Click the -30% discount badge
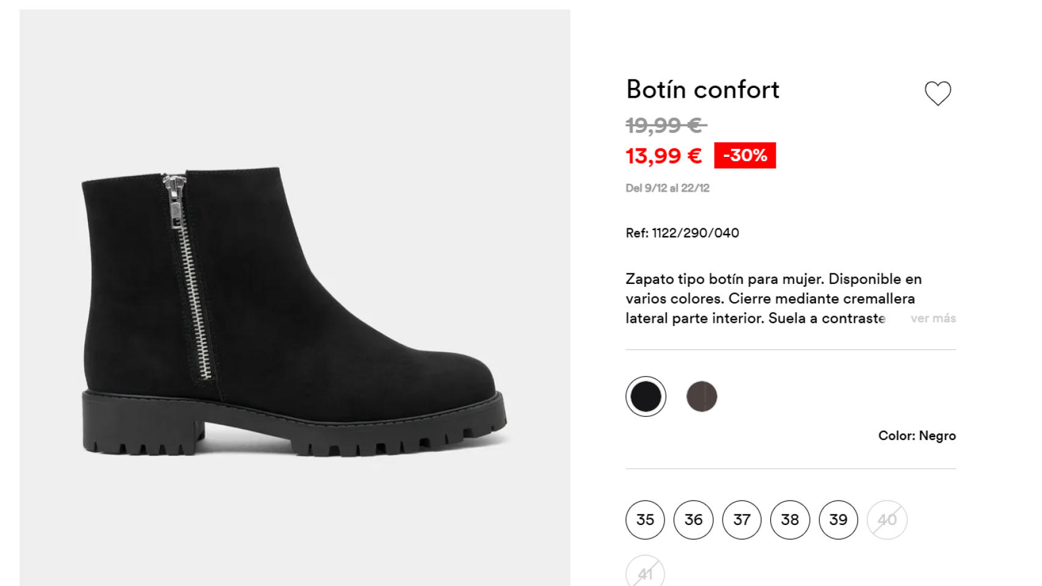Image resolution: width=1042 pixels, height=586 pixels. [744, 156]
